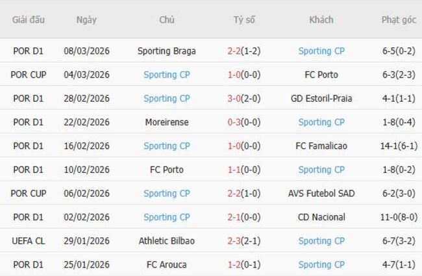Click the "Ngày" column header
The width and height of the screenshot is (422, 276).
click(86, 19)
